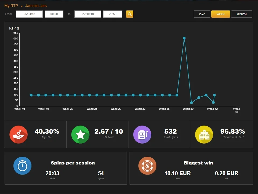Click the yellow magnifier search icon
This screenshot has height=194, width=258.
[130, 14]
